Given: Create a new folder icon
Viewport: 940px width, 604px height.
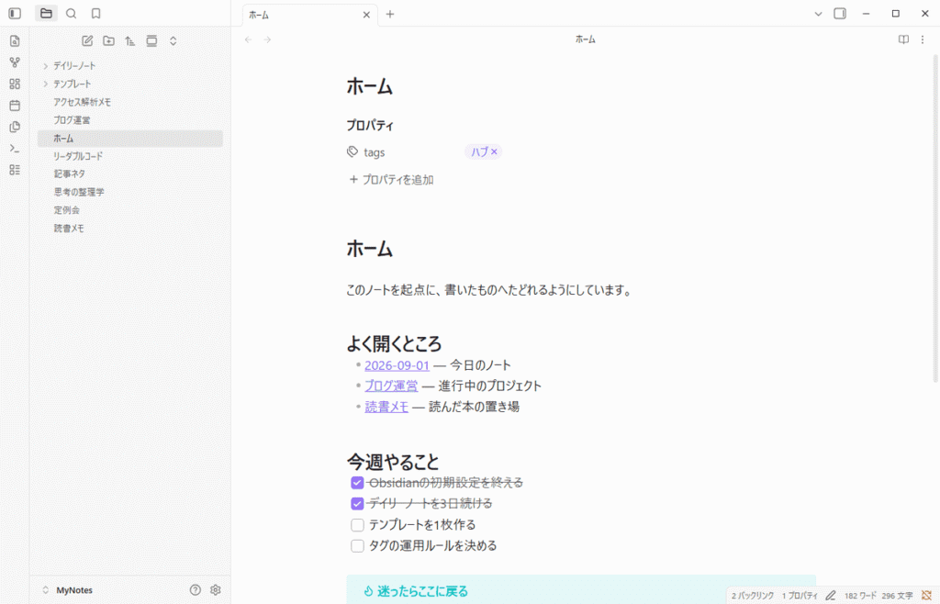Looking at the screenshot, I should click(x=108, y=40).
